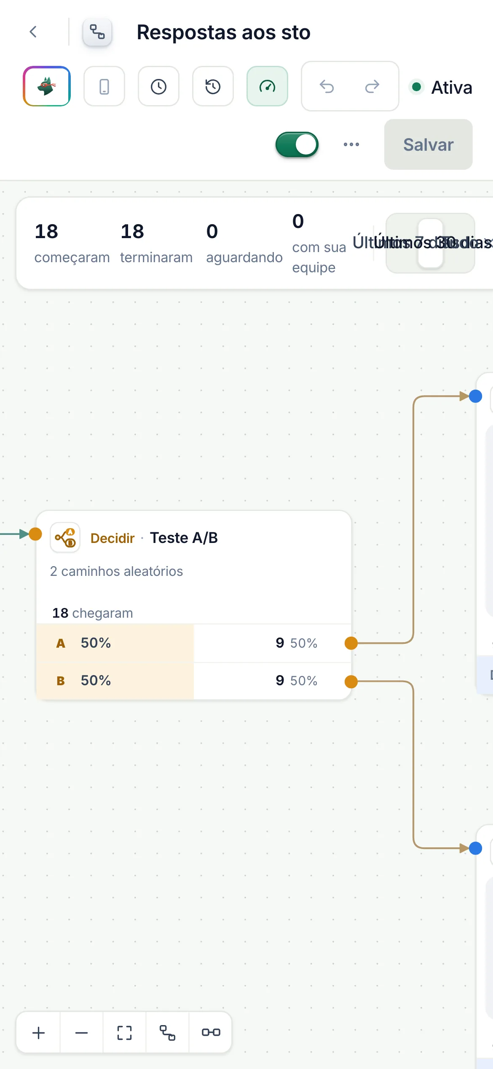Toggle the analytics gauge view
493x1069 pixels.
pos(267,86)
